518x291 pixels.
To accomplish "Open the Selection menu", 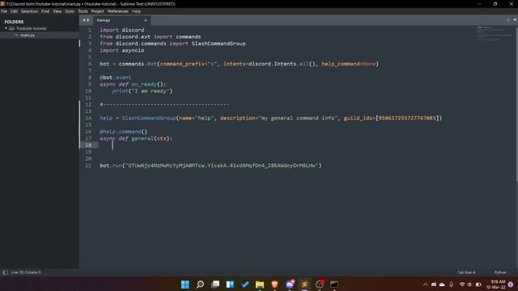I will 29,11.
